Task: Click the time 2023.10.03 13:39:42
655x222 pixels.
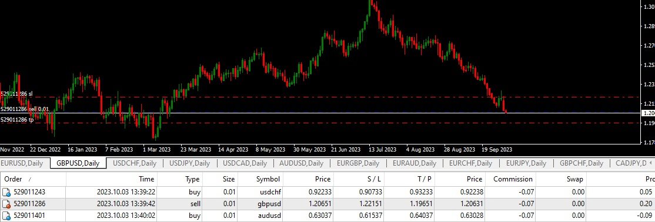Action: pos(126,204)
